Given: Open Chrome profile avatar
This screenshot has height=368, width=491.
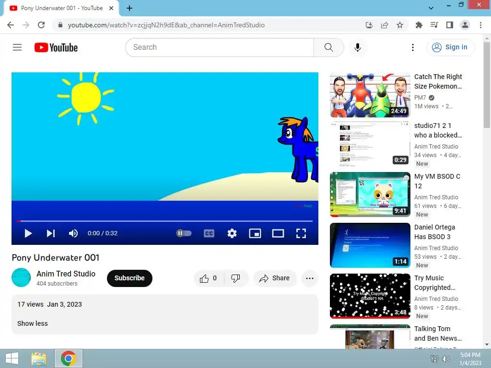Looking at the screenshot, I should click(x=465, y=25).
